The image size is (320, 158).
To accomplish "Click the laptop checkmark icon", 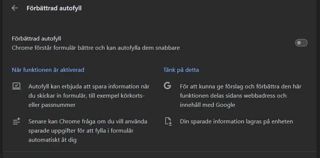I will tap(16, 86).
